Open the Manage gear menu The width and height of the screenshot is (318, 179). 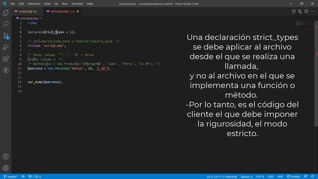tap(5, 168)
